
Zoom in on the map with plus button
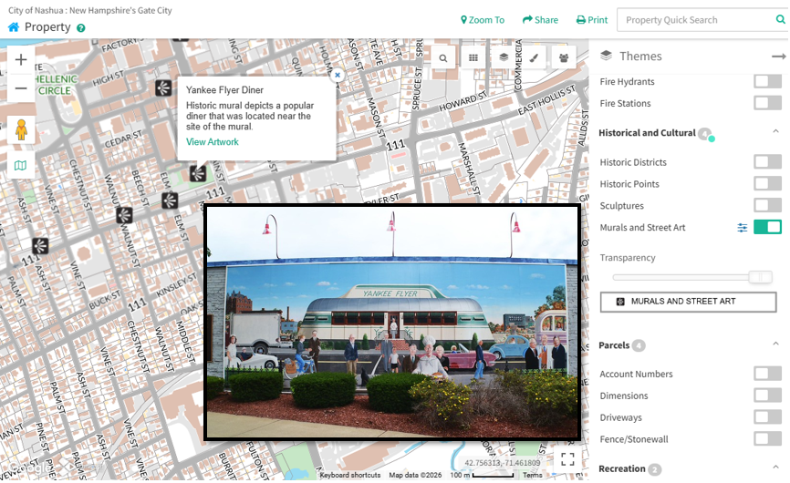pos(21,60)
